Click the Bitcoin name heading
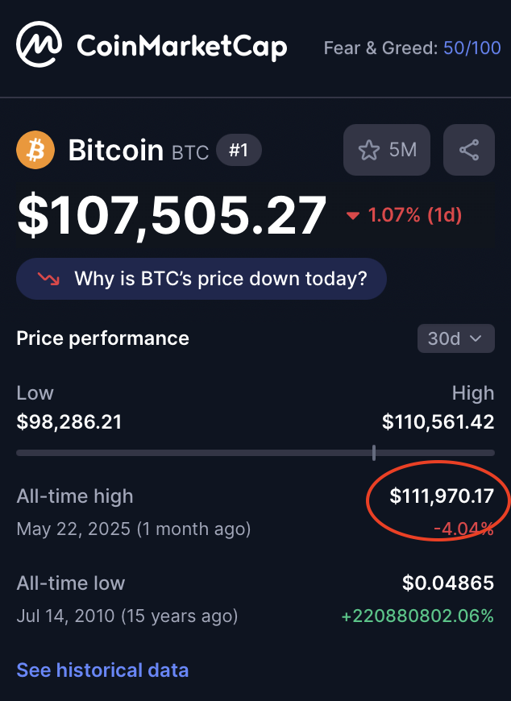Image resolution: width=511 pixels, height=701 pixels. tap(116, 150)
